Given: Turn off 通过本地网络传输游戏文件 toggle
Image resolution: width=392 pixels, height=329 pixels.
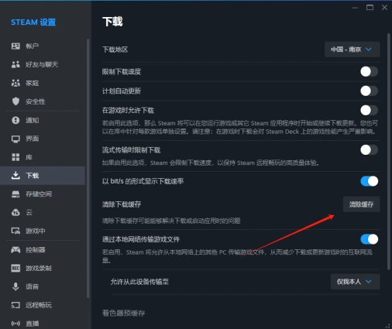Looking at the screenshot, I should pyautogui.click(x=369, y=239).
